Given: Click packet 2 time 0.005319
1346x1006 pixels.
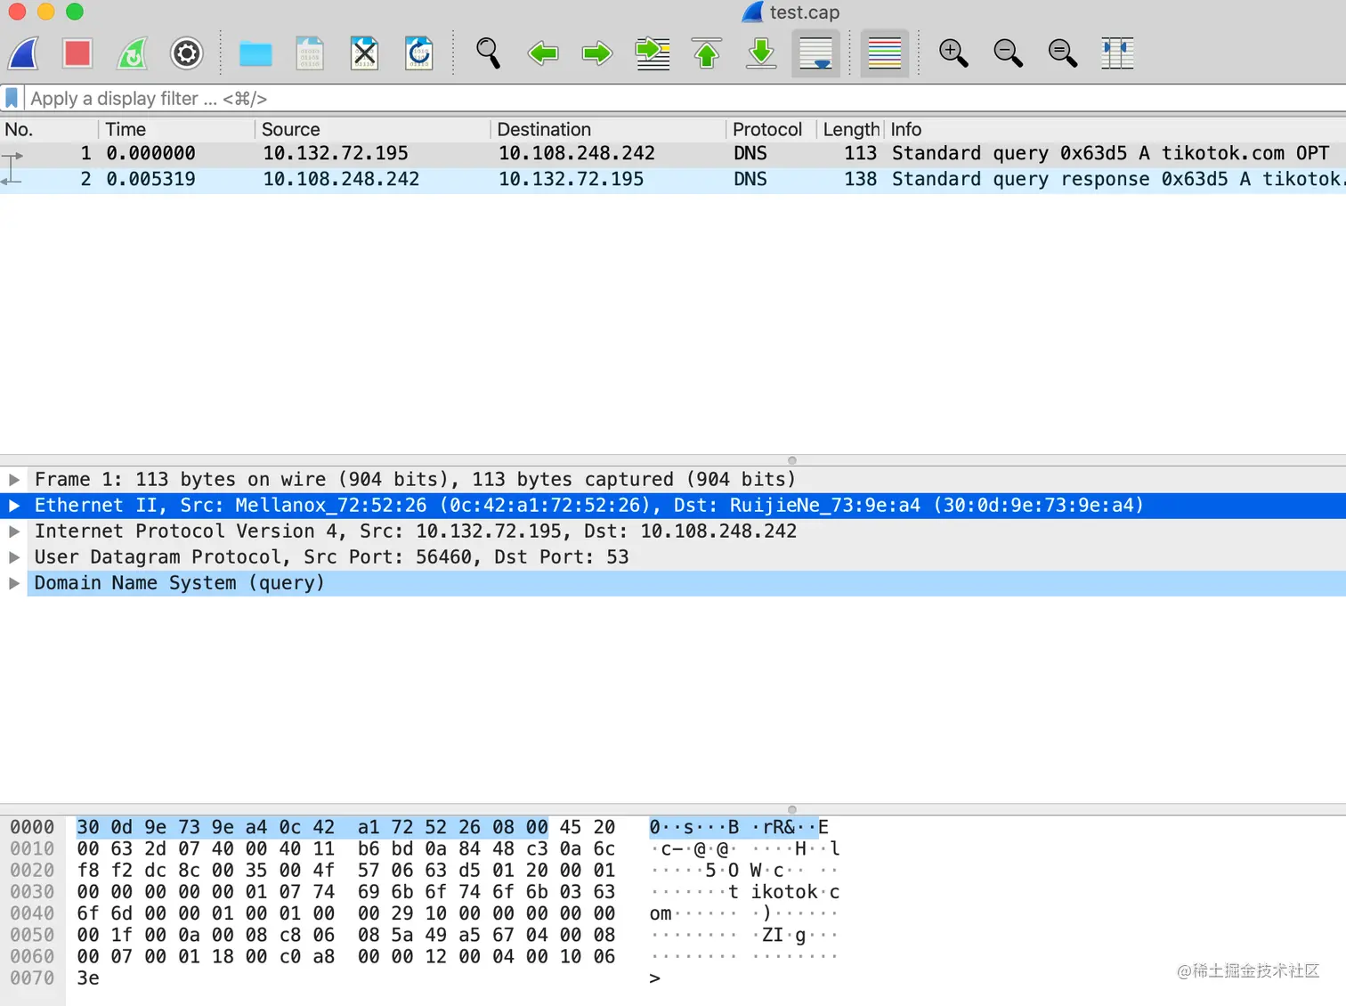Looking at the screenshot, I should pos(150,179).
